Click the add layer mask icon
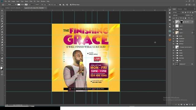 coord(181,105)
